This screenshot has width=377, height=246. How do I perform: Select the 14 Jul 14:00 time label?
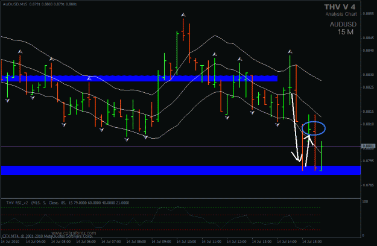coord(287,241)
